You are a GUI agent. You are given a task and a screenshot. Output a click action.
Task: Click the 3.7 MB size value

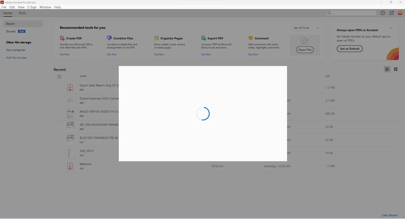(330, 101)
